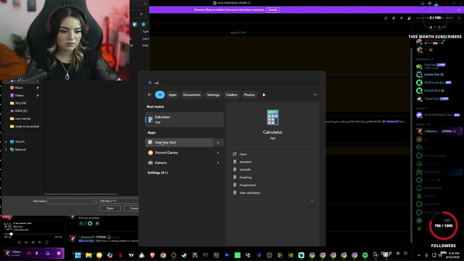Click the Windows search text box

tap(232, 83)
